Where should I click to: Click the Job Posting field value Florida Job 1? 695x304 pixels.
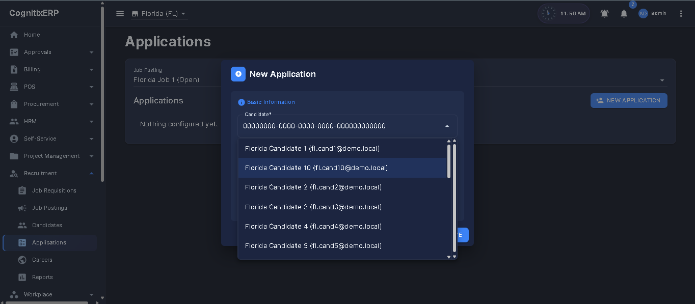pos(166,80)
